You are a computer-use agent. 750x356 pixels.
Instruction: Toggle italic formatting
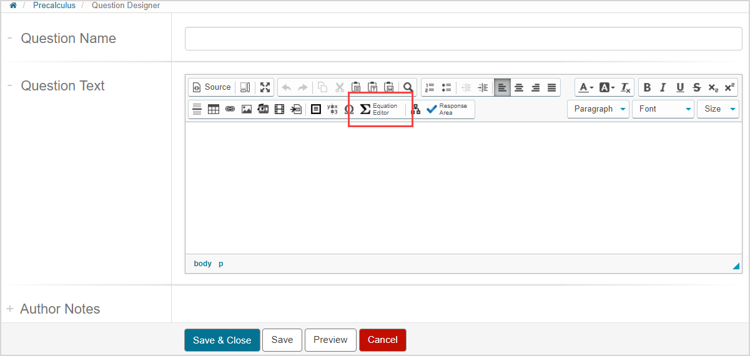point(663,87)
